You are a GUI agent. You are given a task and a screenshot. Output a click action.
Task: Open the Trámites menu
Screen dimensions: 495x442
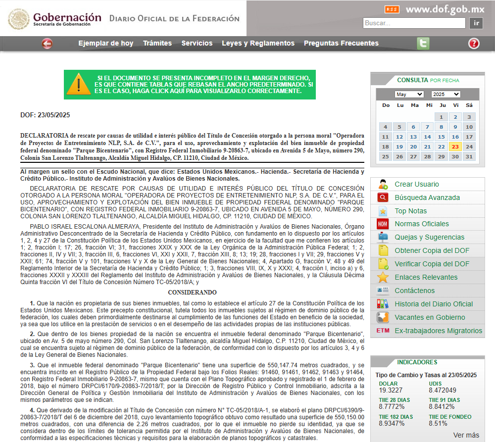click(157, 43)
